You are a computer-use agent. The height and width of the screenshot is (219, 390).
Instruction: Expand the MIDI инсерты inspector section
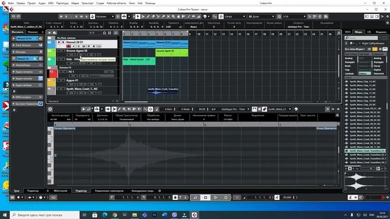point(27,97)
